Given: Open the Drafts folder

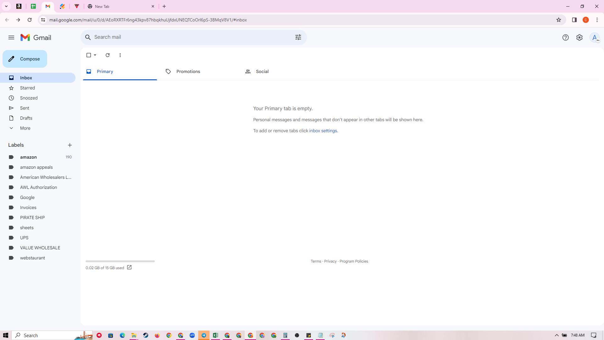Looking at the screenshot, I should click(x=38, y=118).
